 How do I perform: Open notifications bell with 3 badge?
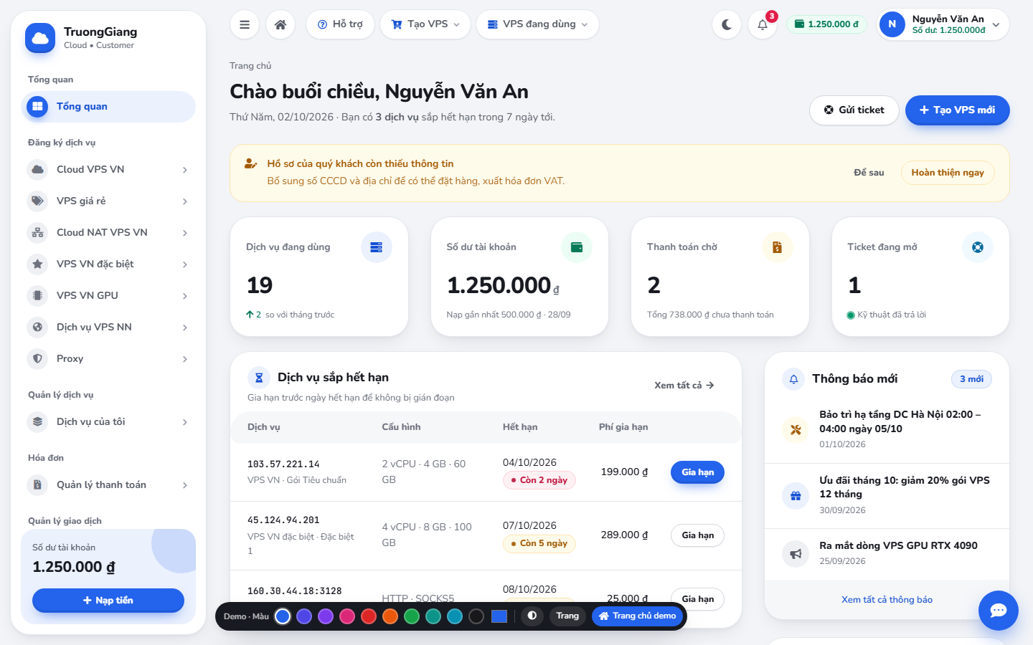click(x=763, y=24)
